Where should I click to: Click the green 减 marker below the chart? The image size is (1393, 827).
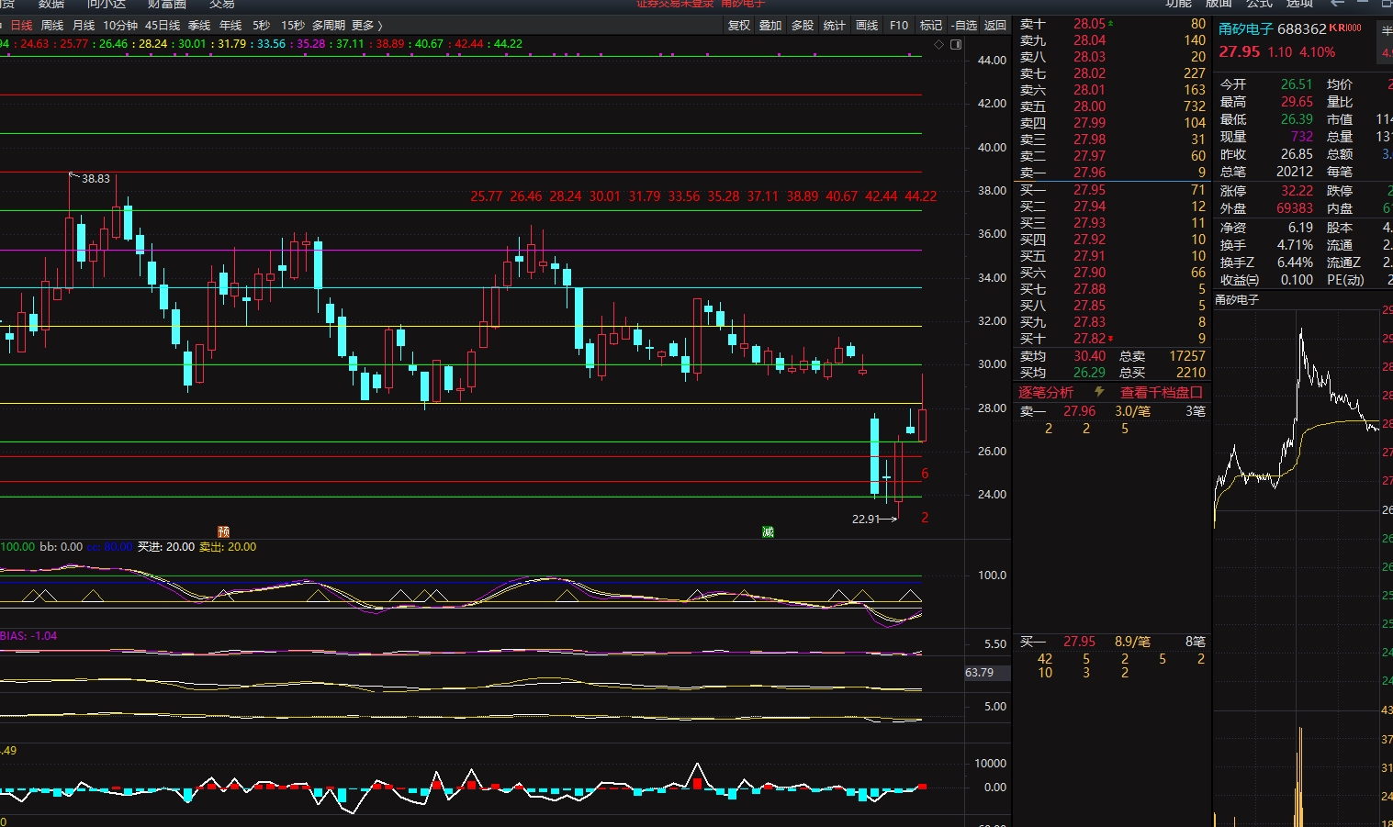[x=768, y=531]
